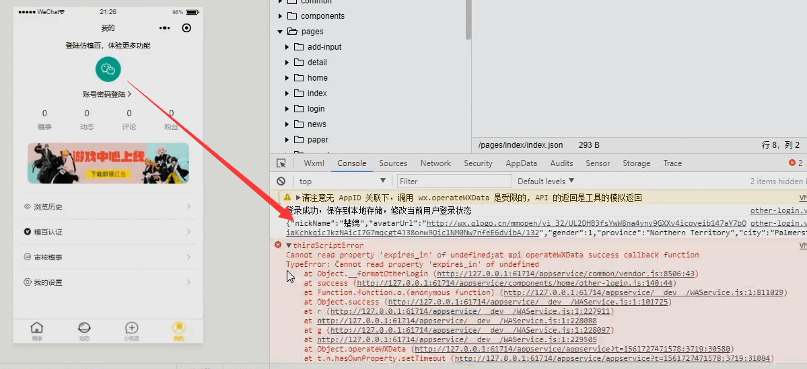Tap the gear icon beside 我的设置

[28, 282]
